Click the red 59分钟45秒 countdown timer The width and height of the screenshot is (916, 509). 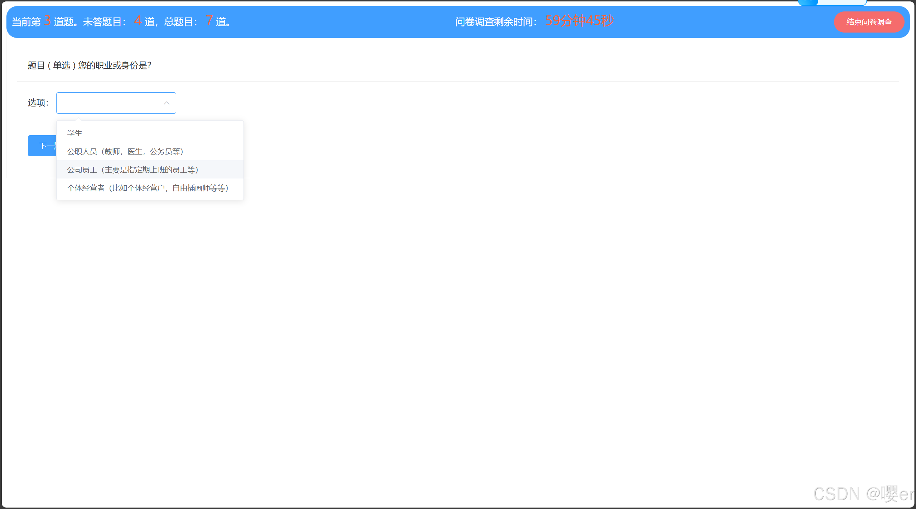[x=579, y=21]
